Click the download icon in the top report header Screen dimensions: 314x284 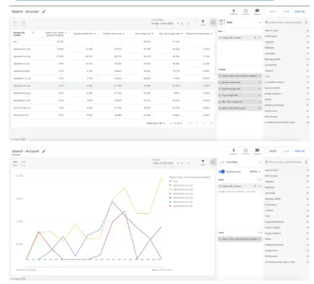[x=234, y=11]
